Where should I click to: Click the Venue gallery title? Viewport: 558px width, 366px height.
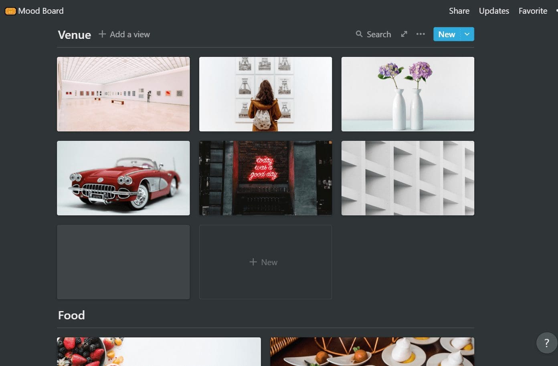[74, 35]
